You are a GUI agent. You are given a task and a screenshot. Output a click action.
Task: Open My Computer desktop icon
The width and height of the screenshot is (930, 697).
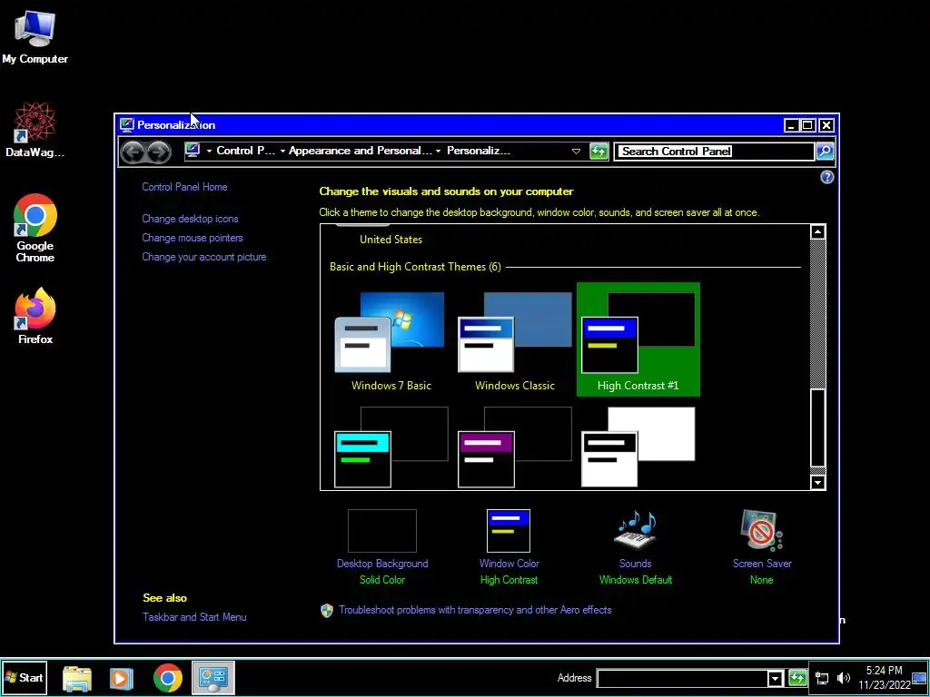point(35,36)
